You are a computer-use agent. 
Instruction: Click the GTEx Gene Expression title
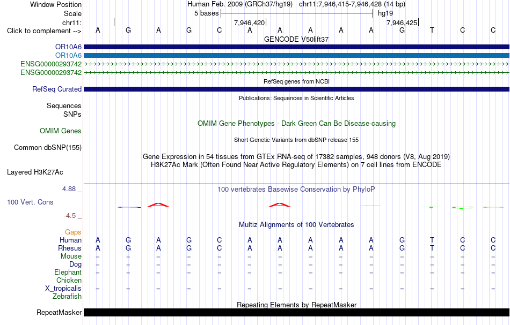296,157
